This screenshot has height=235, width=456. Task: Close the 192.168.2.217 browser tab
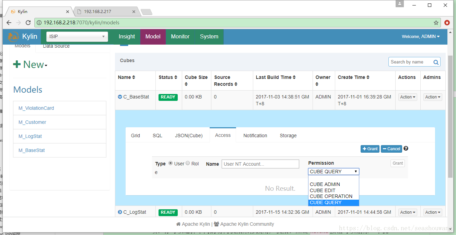coord(134,12)
